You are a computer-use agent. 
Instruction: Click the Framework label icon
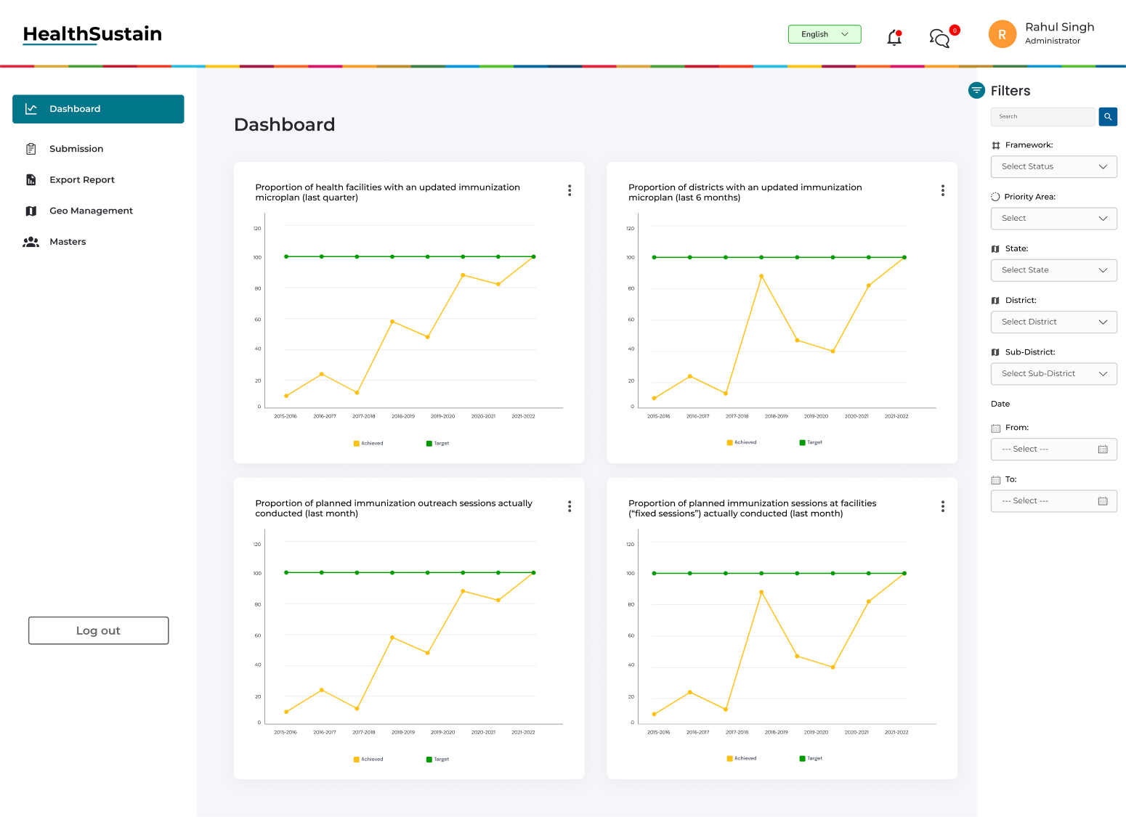(996, 145)
